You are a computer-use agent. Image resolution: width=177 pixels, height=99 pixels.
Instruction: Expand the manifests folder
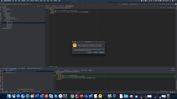[x=3, y=9]
